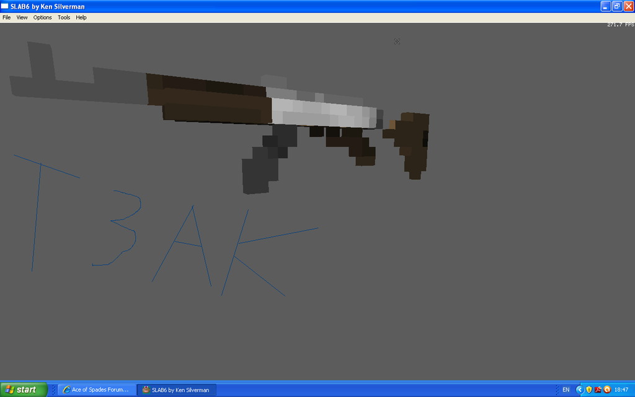Open the Help menu
The height and width of the screenshot is (397, 635).
(81, 17)
